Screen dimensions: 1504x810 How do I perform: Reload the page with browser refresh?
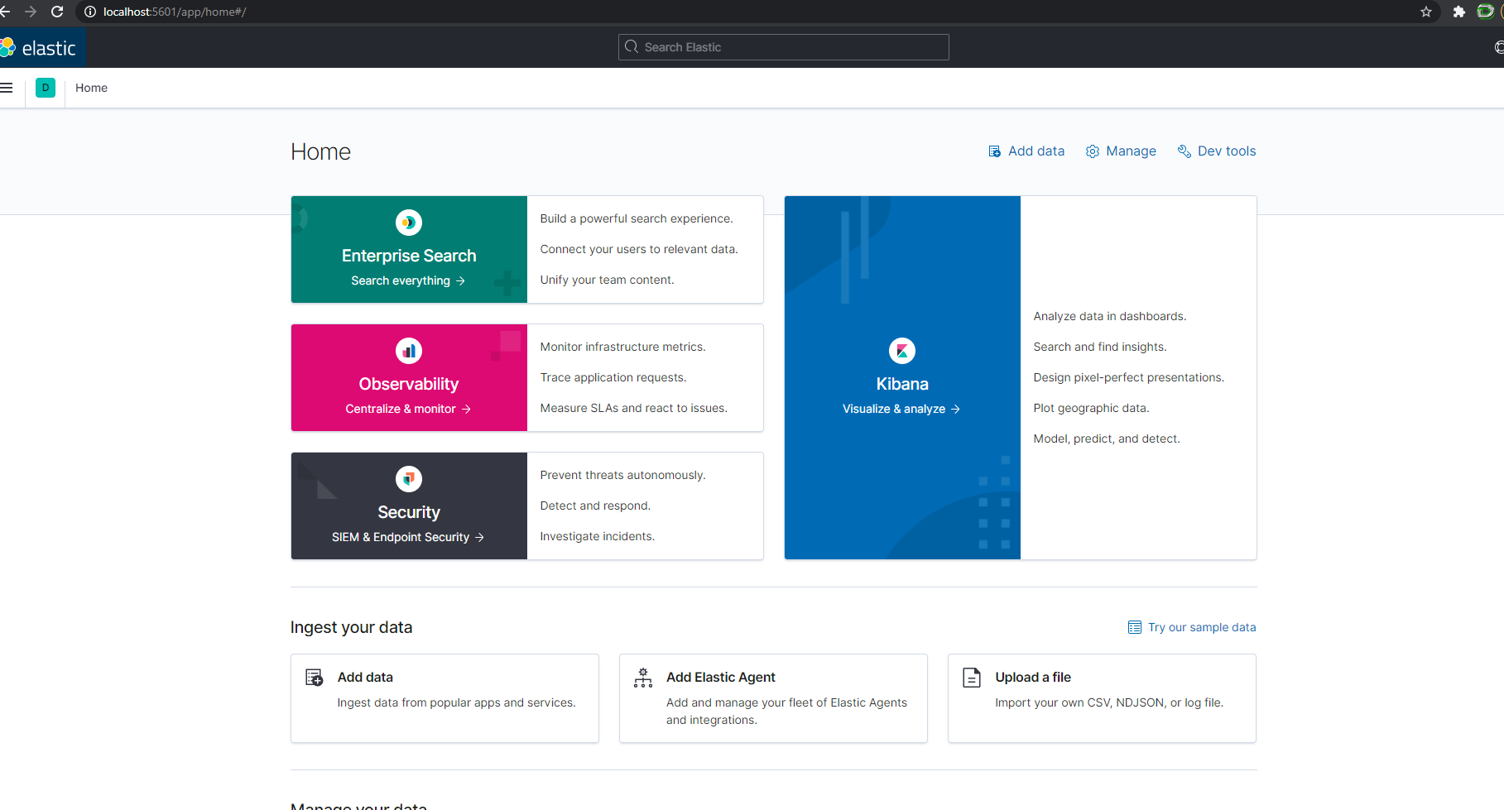[x=57, y=12]
